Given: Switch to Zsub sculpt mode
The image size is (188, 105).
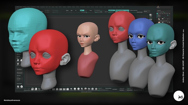Looking at the screenshot, I should coord(91,10).
